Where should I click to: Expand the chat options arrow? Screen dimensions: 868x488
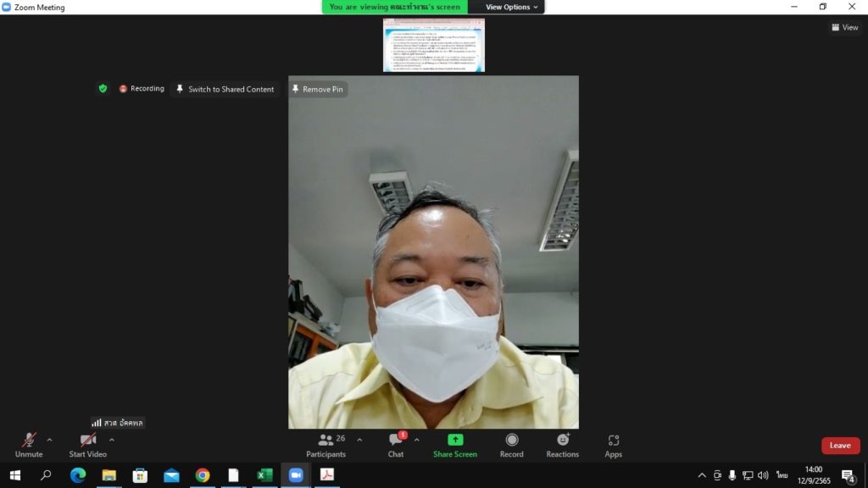(x=417, y=441)
